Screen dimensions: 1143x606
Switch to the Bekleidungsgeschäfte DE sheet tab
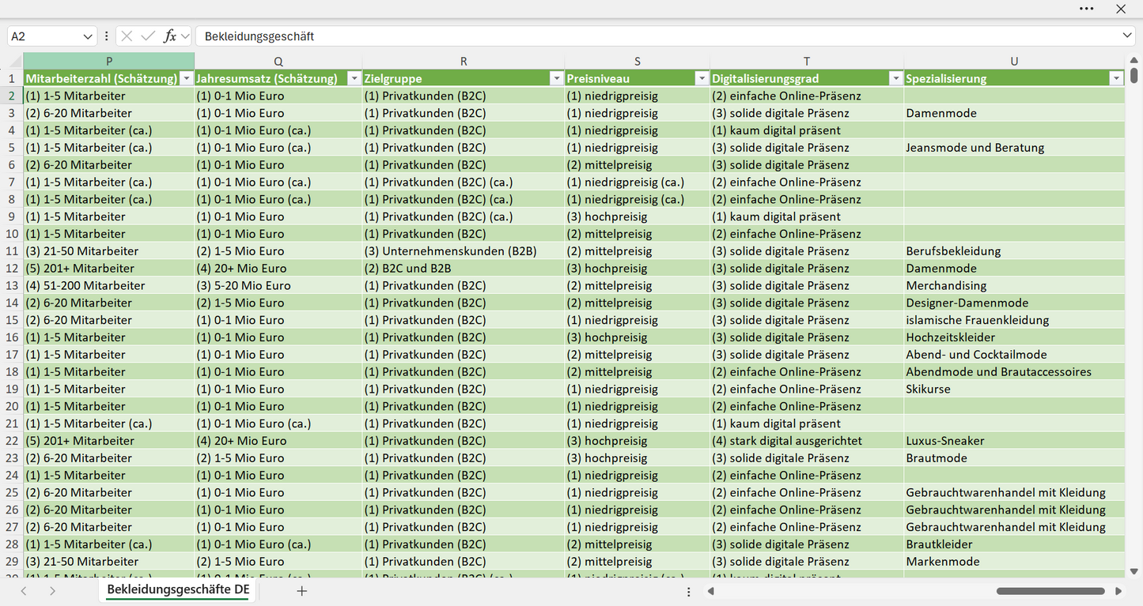coord(178,590)
